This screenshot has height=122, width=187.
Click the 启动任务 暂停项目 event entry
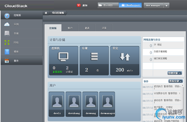coord(162,101)
